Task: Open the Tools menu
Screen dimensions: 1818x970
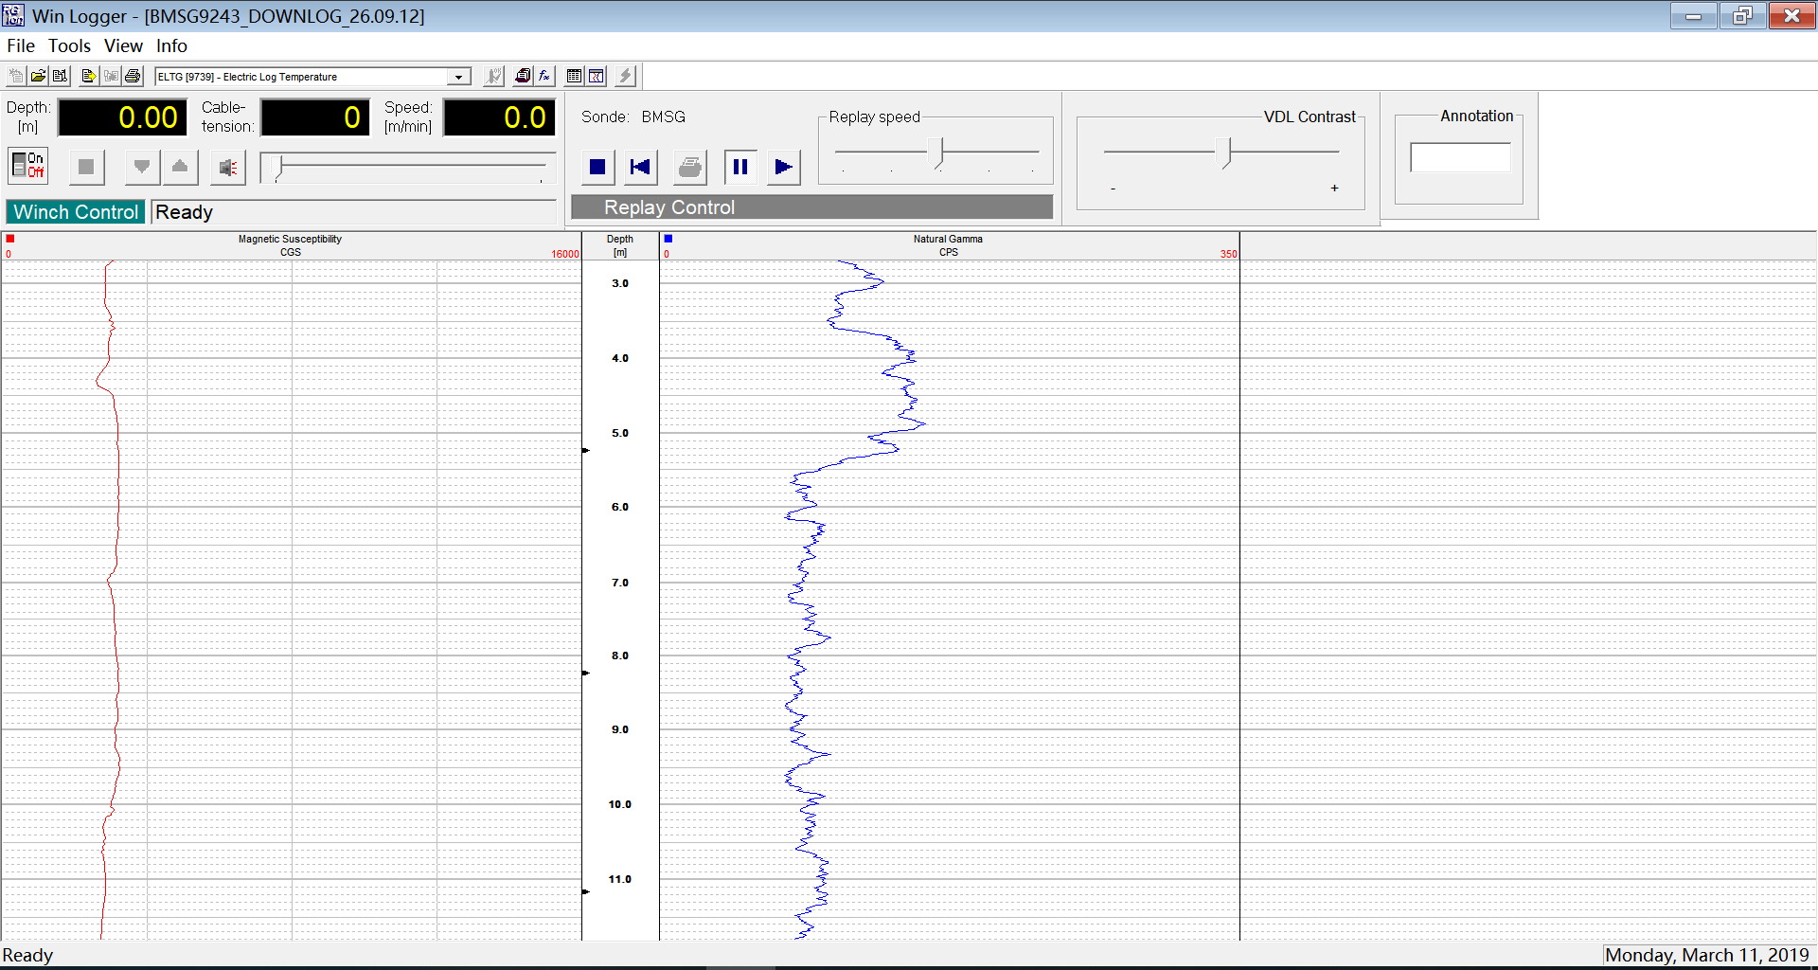Action: [x=69, y=45]
